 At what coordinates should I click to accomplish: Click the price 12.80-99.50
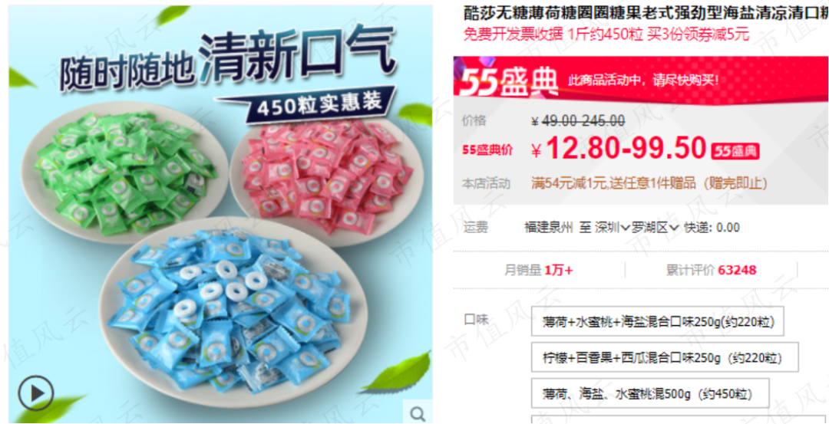pyautogui.click(x=626, y=149)
